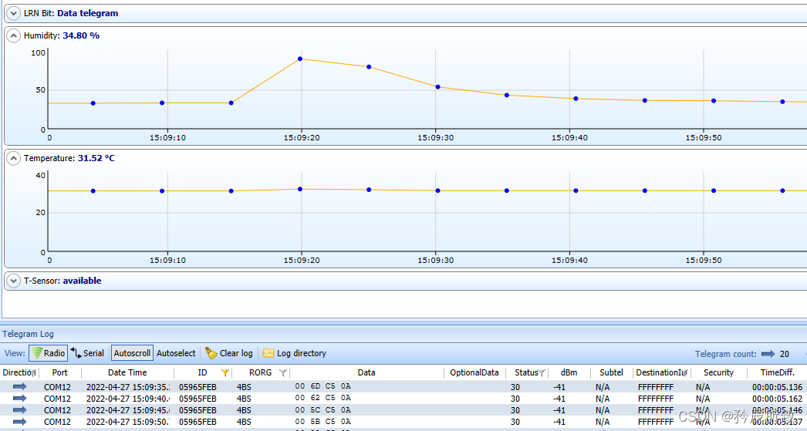The height and width of the screenshot is (431, 807).
Task: Click the Serial arrows icon
Action: coord(76,353)
